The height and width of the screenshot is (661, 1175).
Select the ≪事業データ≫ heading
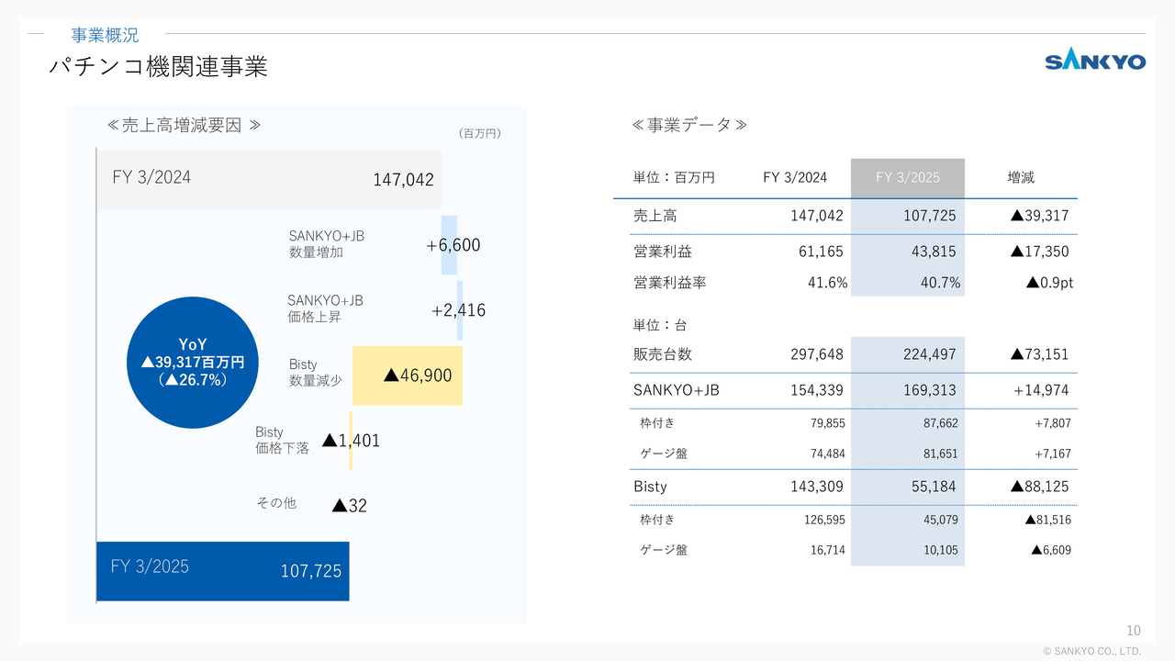(x=689, y=125)
